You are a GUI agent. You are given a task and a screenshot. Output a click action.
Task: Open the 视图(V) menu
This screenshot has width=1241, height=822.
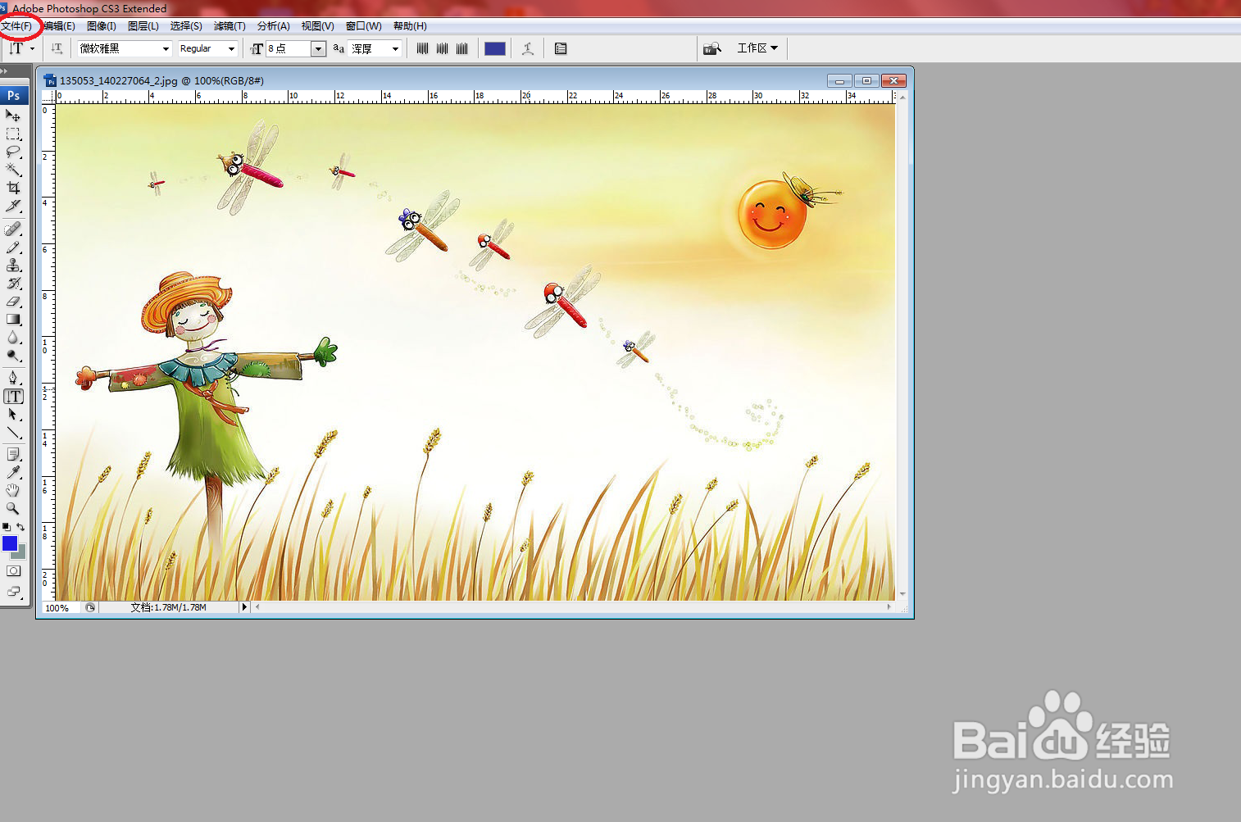point(318,26)
